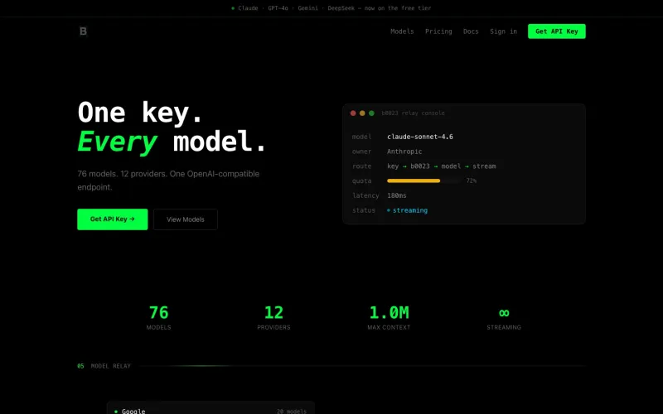This screenshot has height=414, width=663.
Task: Click the claude-sonnet-4.6 model value
Action: (420, 137)
